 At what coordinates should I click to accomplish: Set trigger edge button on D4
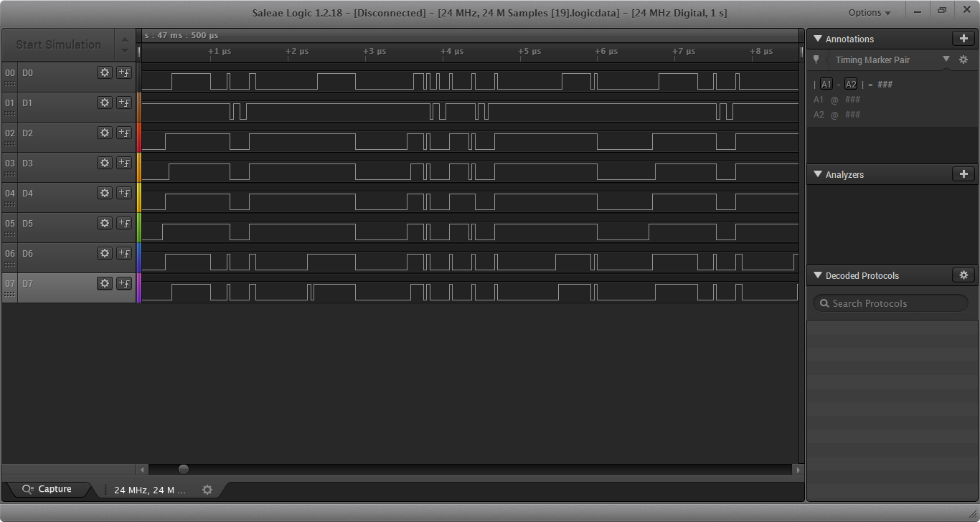[124, 193]
